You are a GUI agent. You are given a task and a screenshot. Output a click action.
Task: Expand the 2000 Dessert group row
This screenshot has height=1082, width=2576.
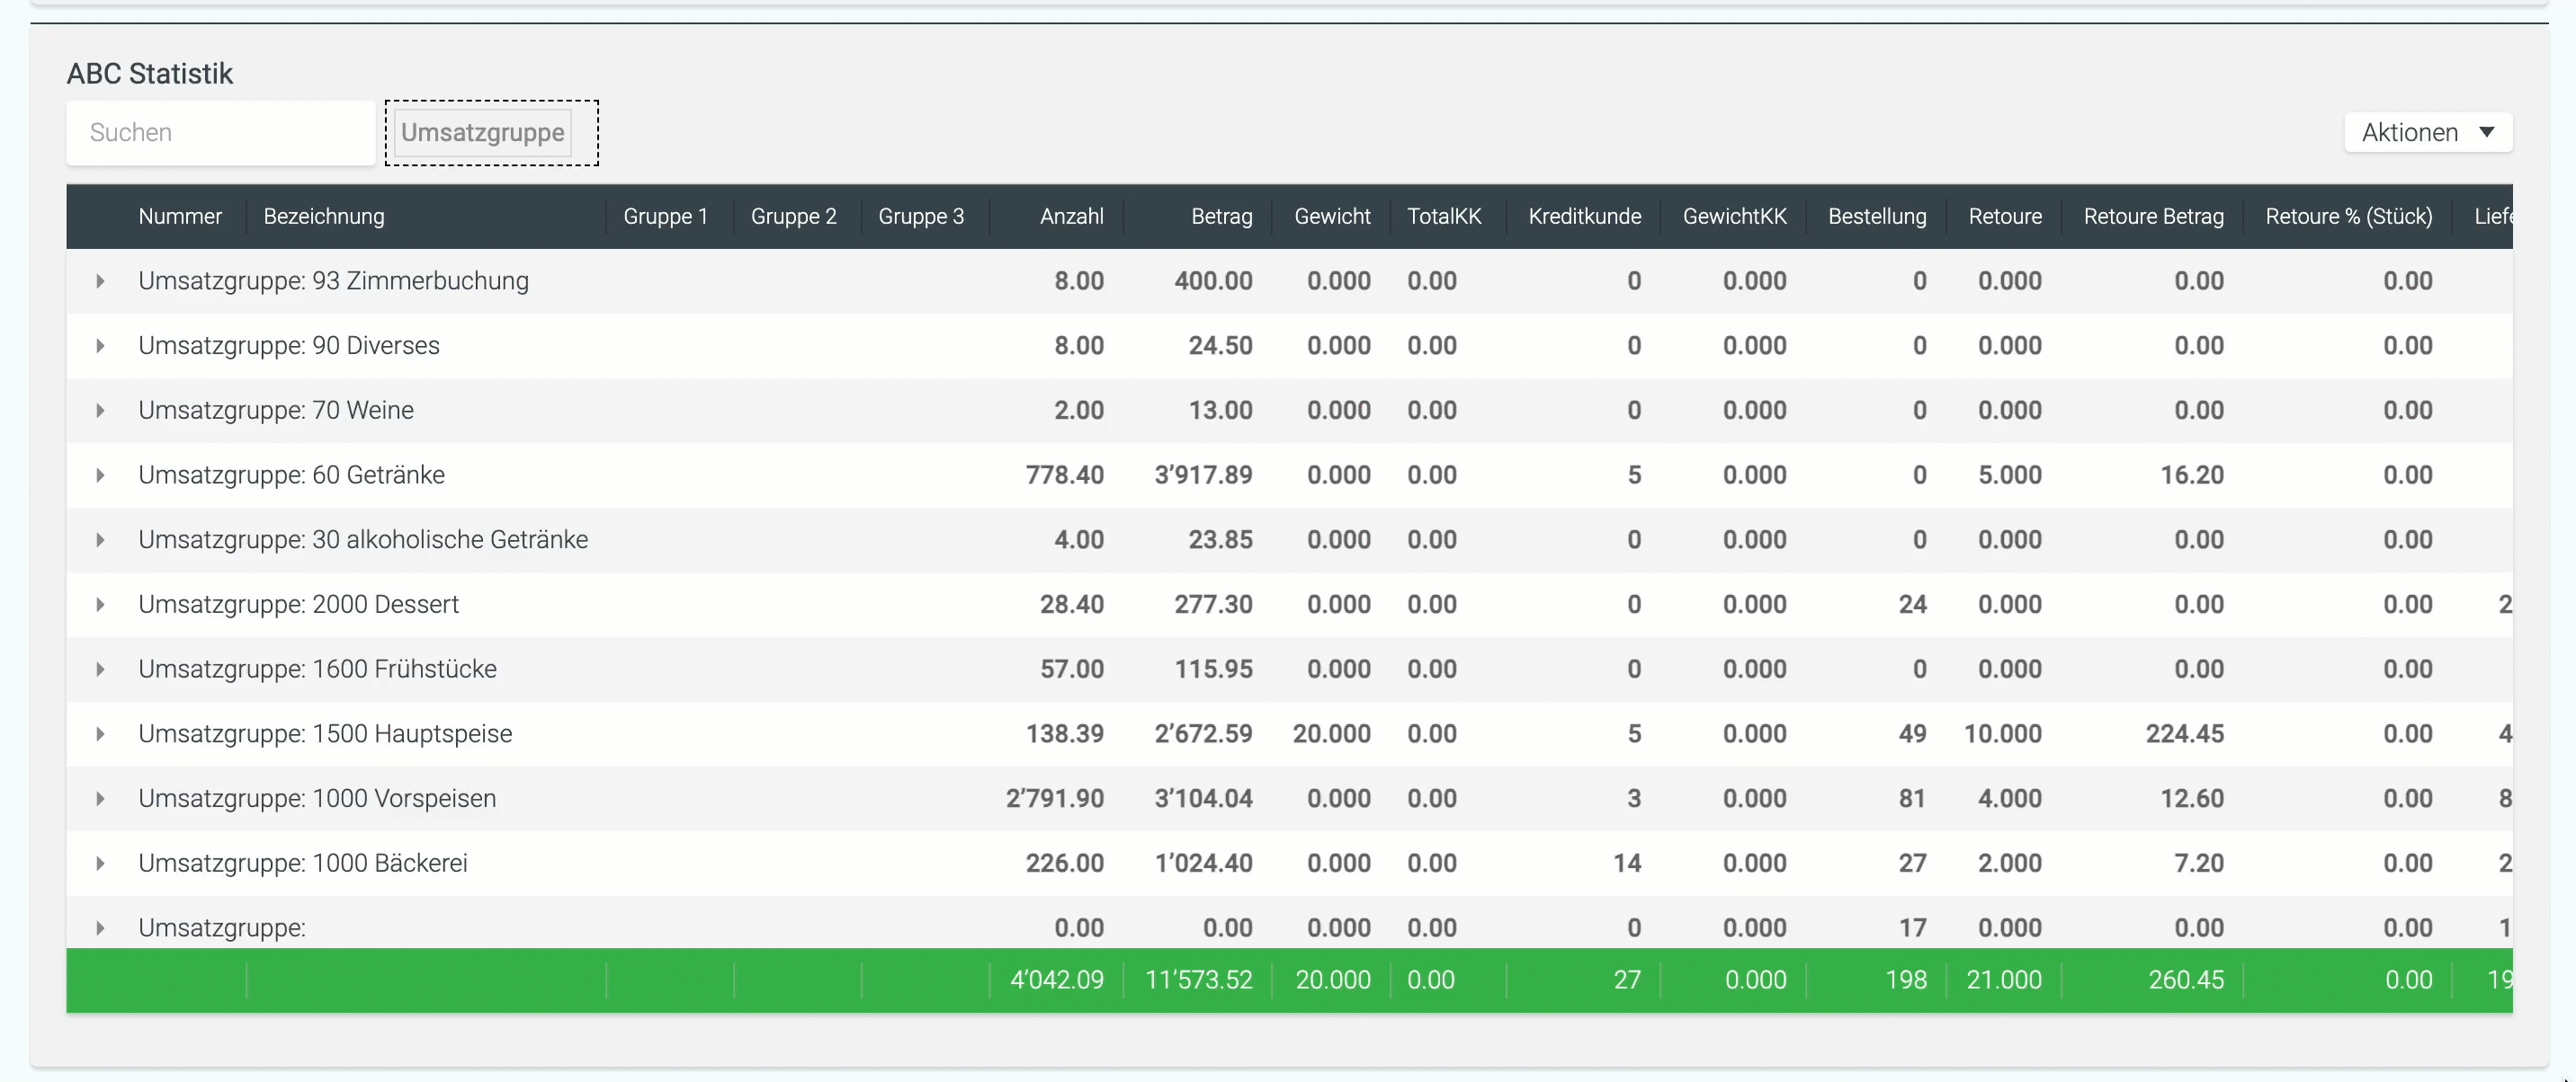(x=100, y=605)
